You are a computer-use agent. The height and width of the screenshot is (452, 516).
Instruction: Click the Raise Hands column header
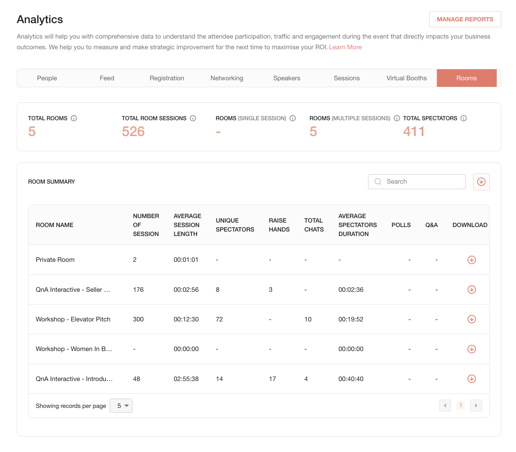coord(279,225)
